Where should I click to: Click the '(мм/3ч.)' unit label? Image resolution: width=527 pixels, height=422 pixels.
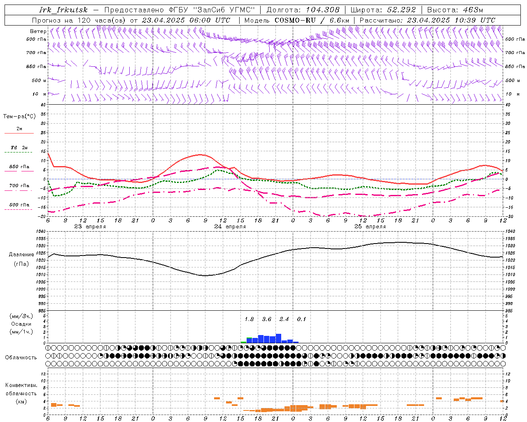point(21,316)
